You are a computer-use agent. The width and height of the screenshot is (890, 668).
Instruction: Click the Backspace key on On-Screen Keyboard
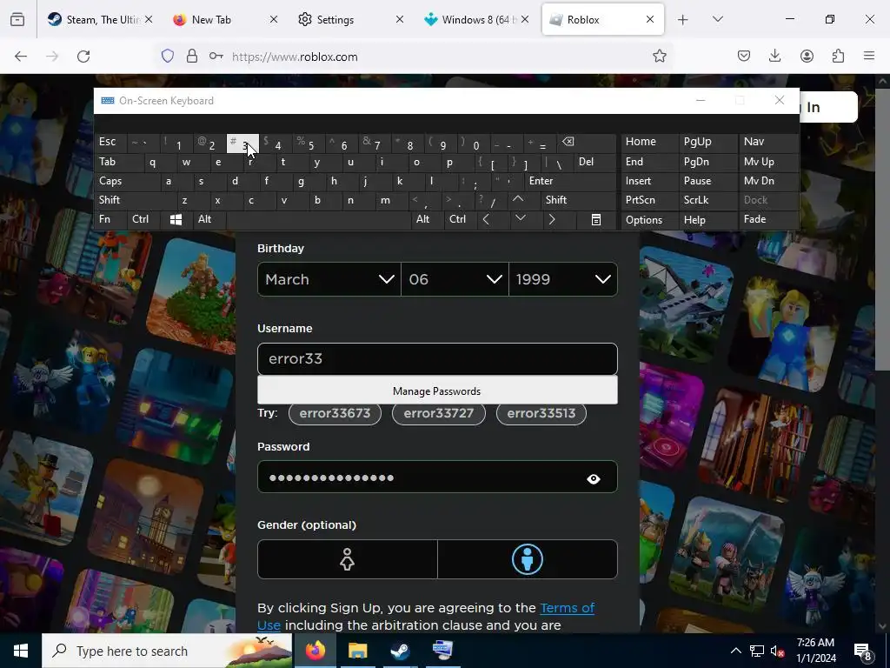(x=587, y=142)
